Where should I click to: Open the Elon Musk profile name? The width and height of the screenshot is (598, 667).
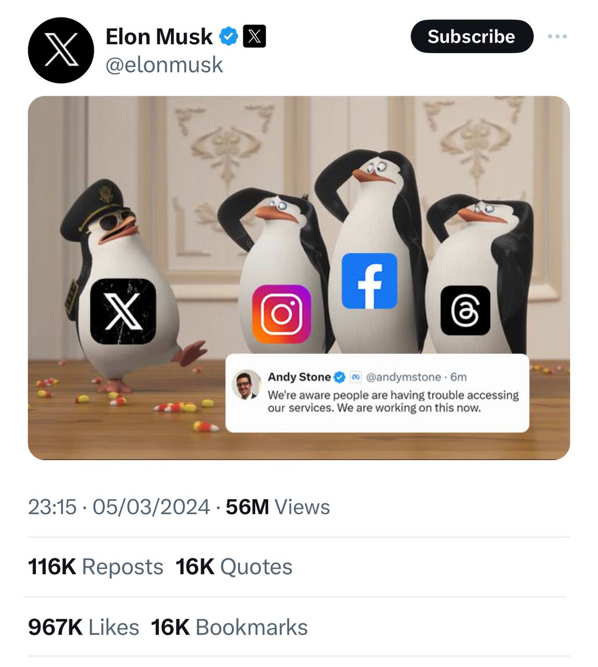tap(159, 36)
